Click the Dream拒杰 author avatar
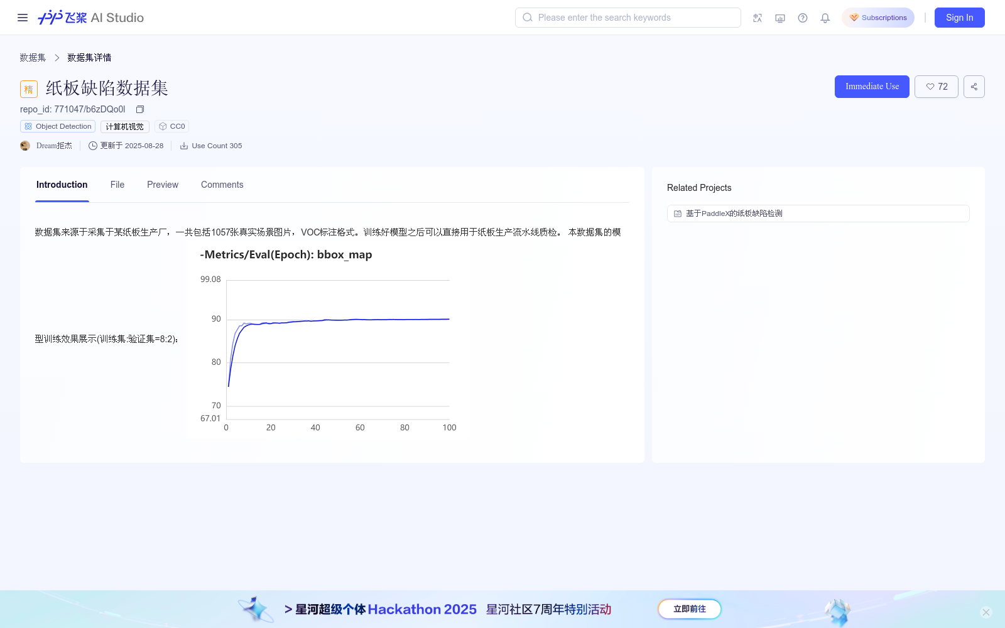The height and width of the screenshot is (628, 1005). (25, 146)
